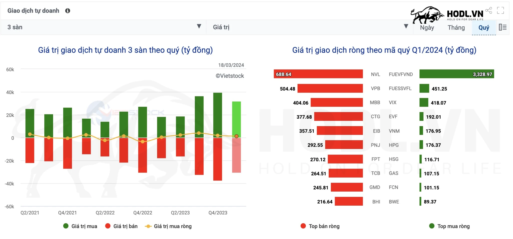This screenshot has width=513, height=239.
Task: Click the green dot of Top mua ròng legend
Action: (432, 226)
